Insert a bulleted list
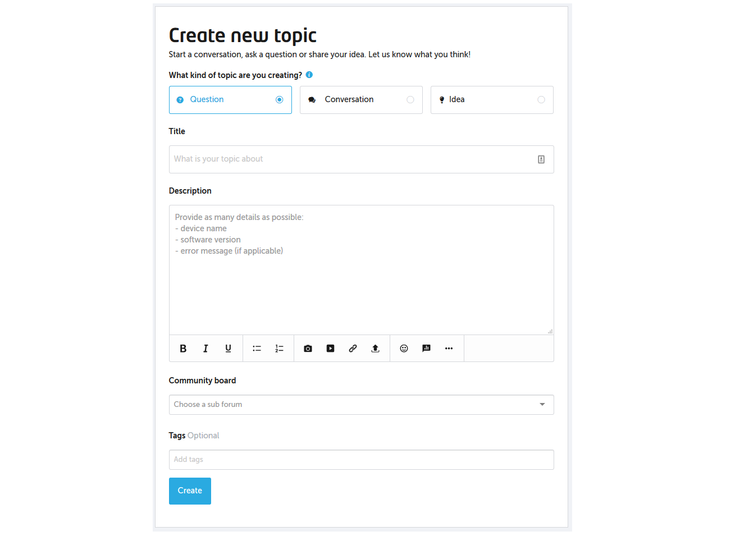The width and height of the screenshot is (749, 536). coord(257,349)
